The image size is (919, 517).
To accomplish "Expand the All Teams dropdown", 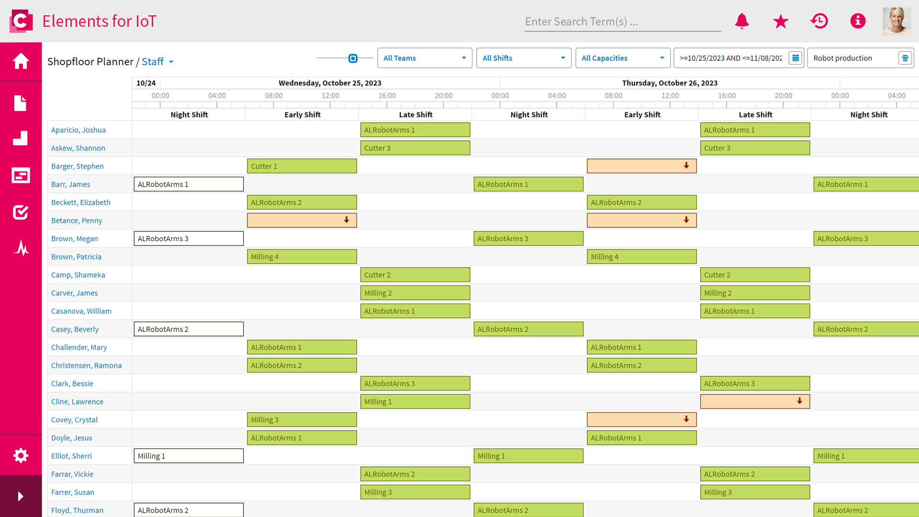I will click(x=463, y=58).
